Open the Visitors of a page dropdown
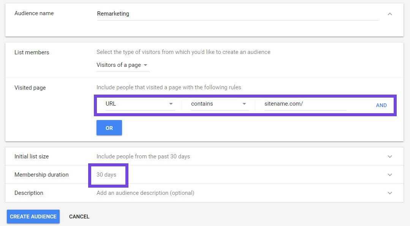This screenshot has width=410, height=226. click(x=123, y=65)
